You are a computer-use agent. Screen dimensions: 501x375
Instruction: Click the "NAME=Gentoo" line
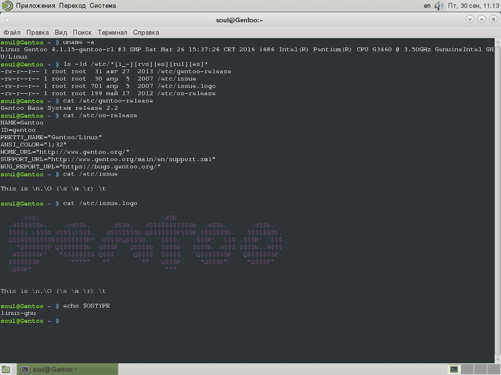(x=22, y=123)
